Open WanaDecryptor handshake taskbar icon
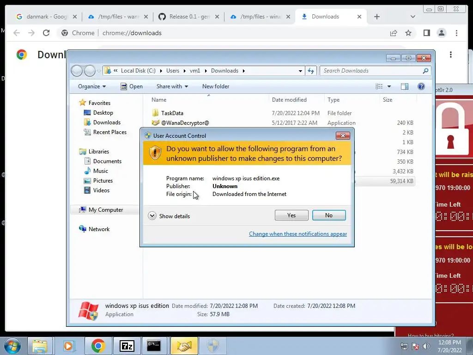 click(x=184, y=346)
